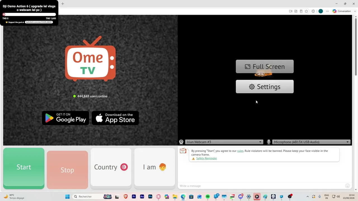Click the webcam icon beside Iriun Webcam
Viewport: 358px width, 201px height.
pos(181,142)
